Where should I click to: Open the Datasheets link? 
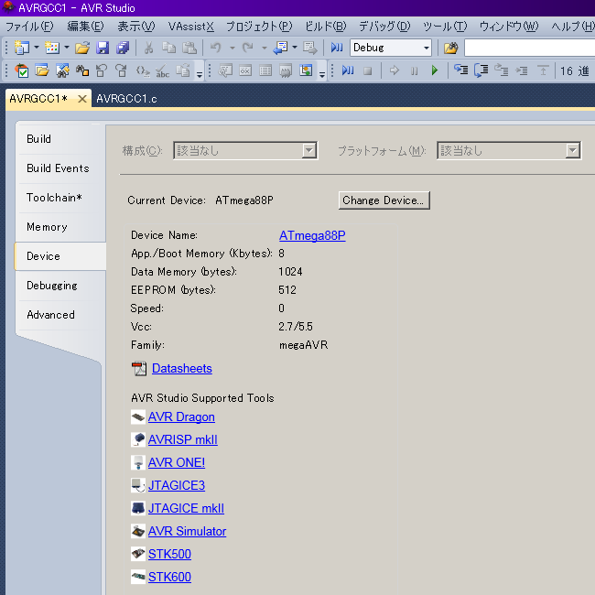coord(182,369)
